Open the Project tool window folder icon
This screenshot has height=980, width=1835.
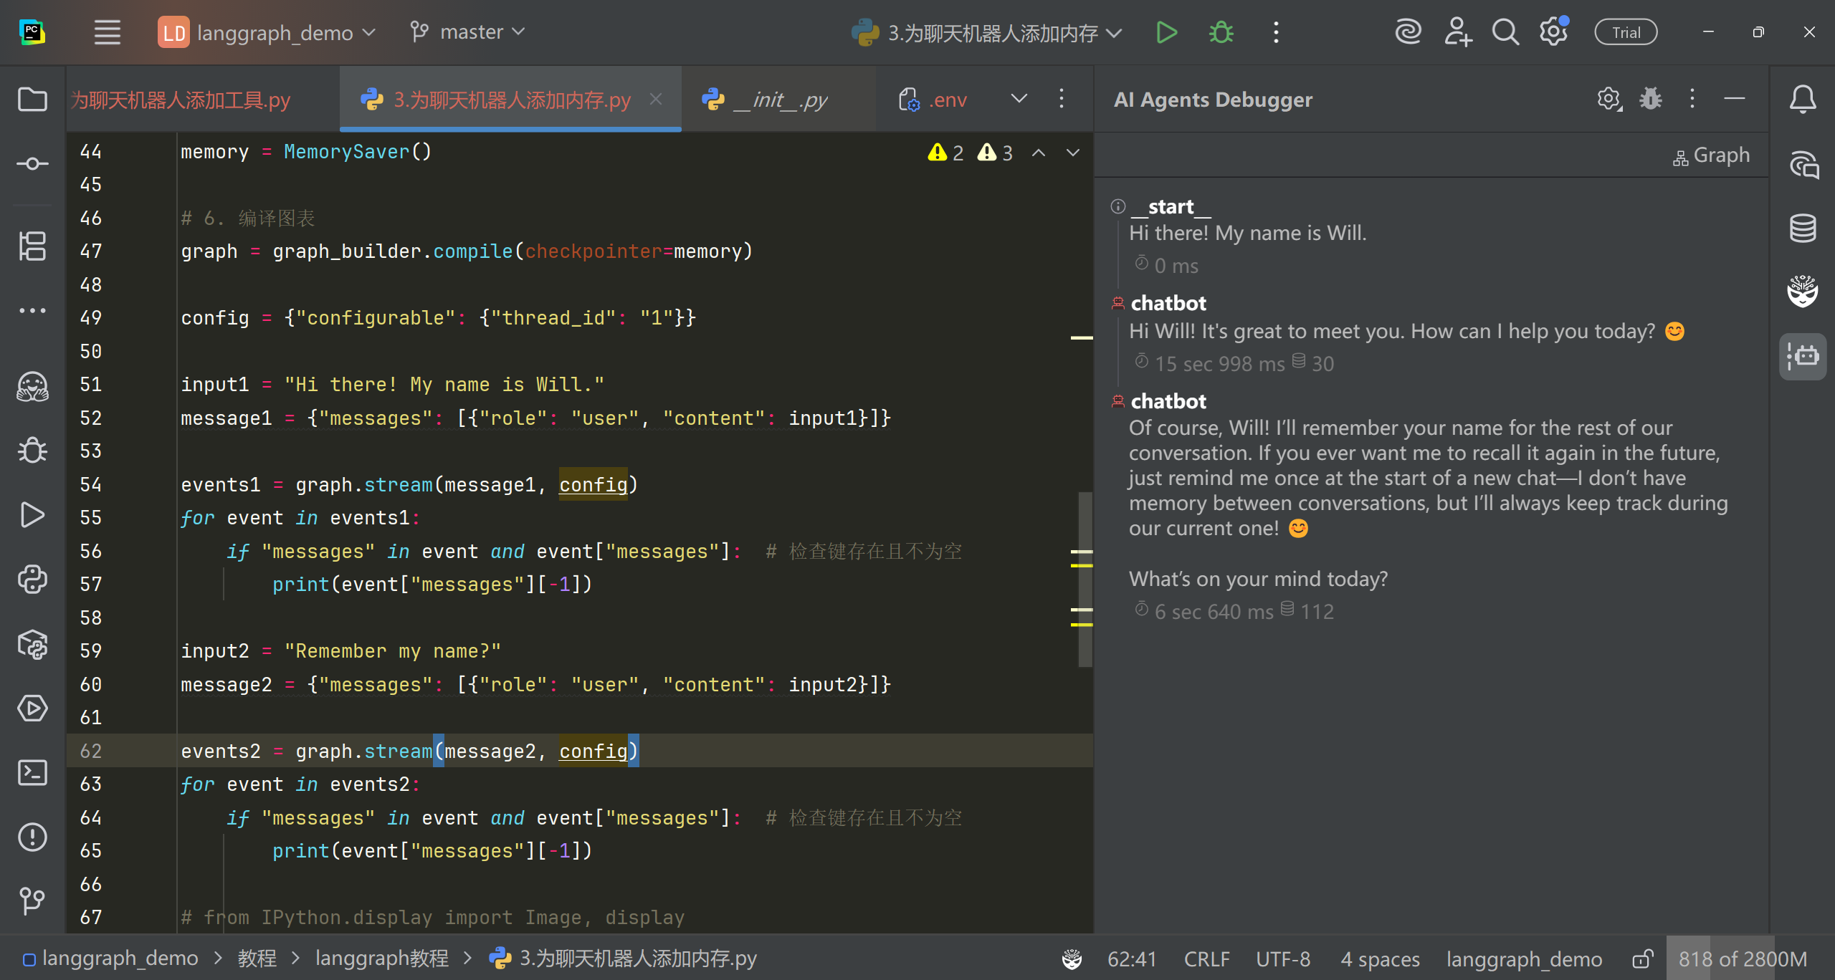(x=32, y=100)
